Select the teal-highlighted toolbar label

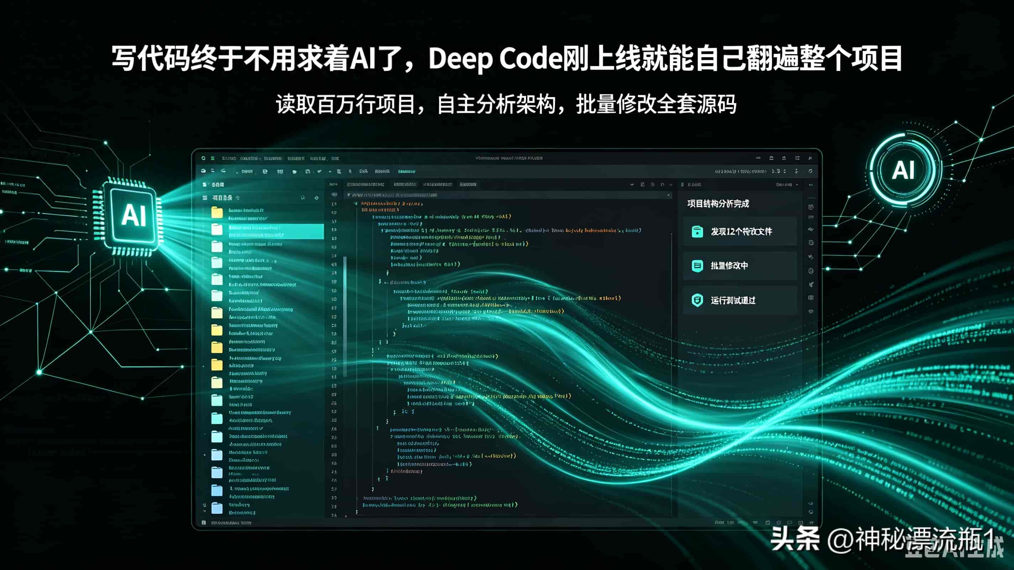(406, 171)
